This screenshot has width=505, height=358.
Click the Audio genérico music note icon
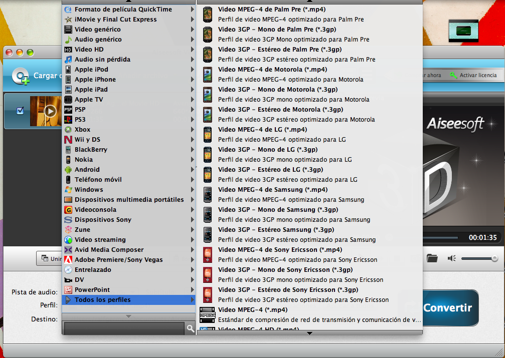point(68,39)
